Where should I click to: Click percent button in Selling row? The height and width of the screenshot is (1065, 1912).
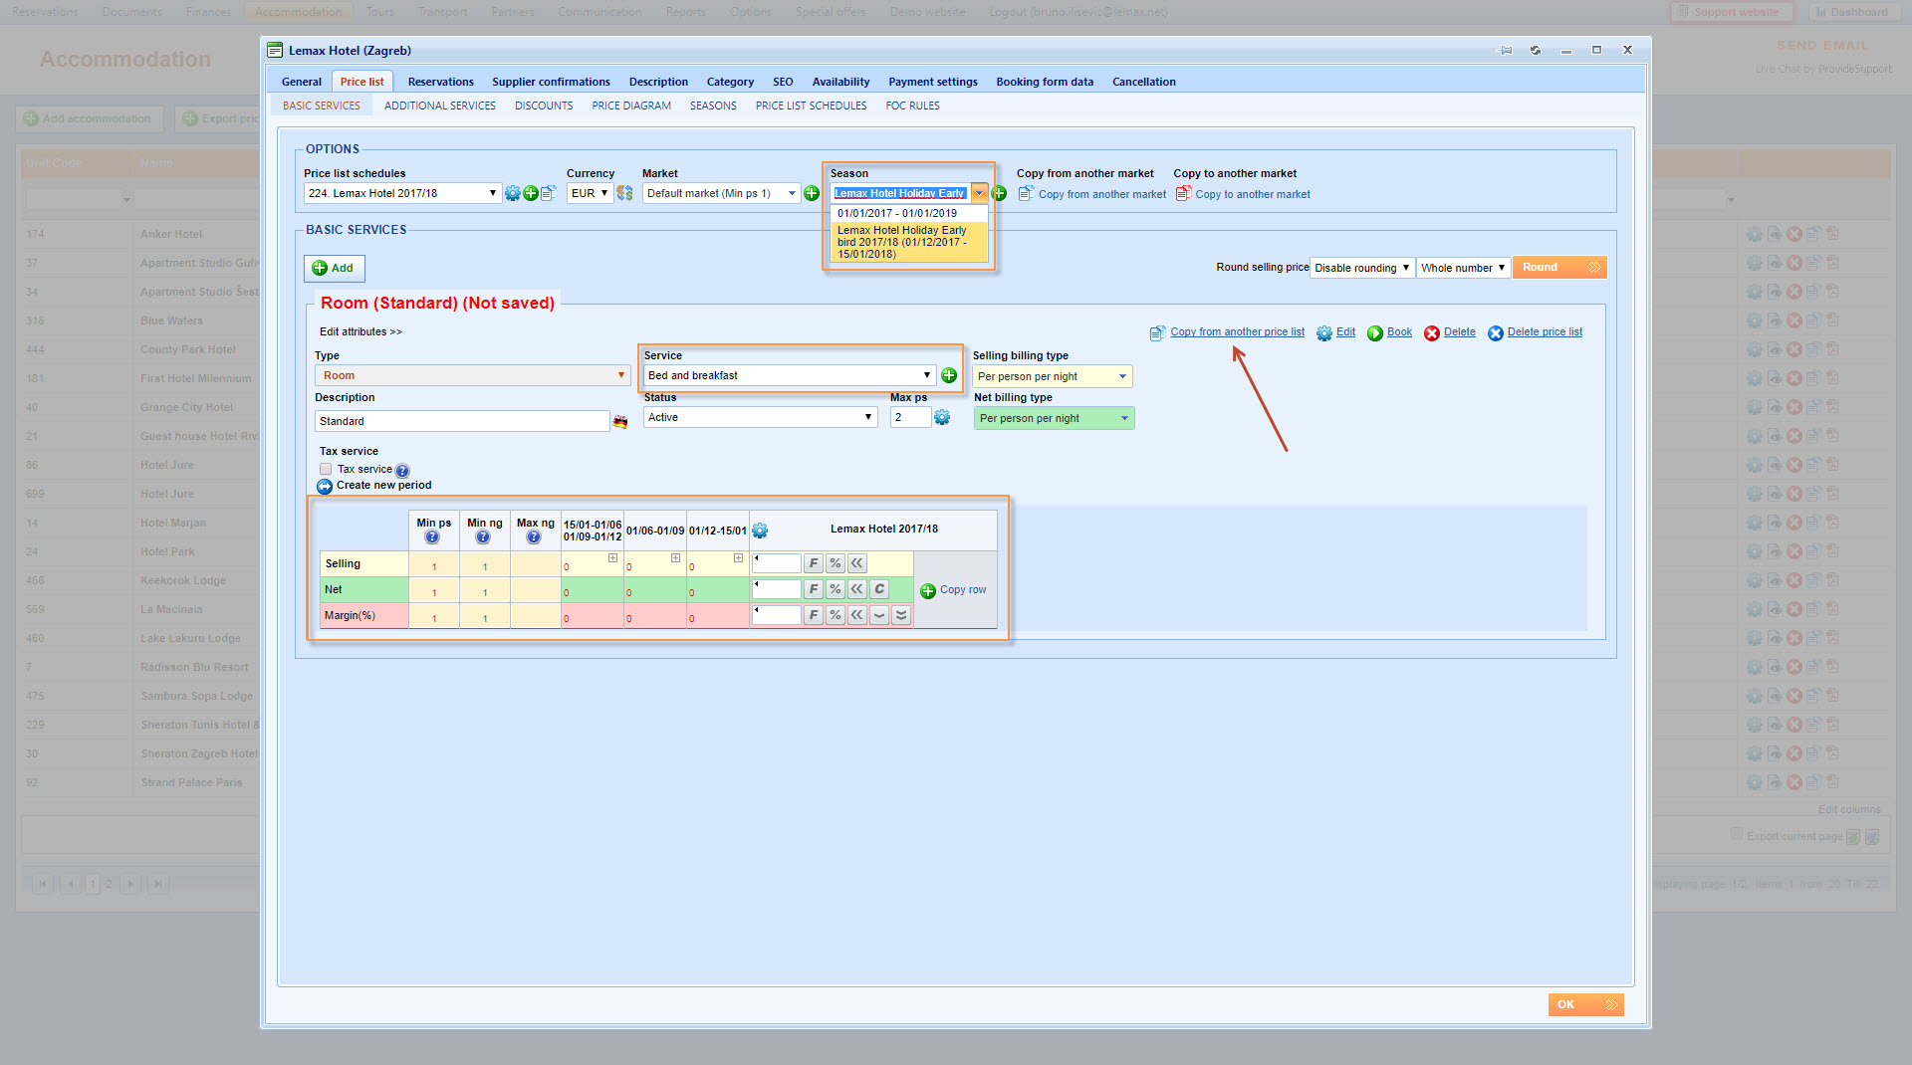click(836, 563)
